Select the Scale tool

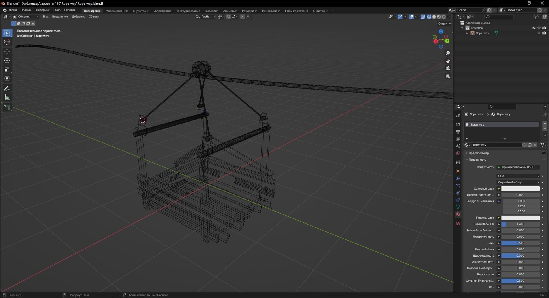pyautogui.click(x=7, y=69)
